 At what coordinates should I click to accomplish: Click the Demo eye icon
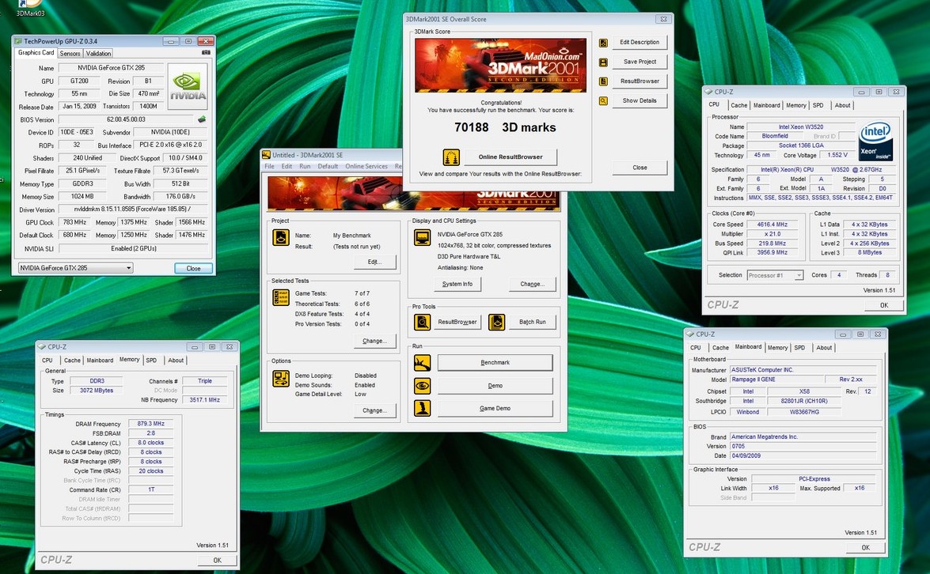click(423, 386)
